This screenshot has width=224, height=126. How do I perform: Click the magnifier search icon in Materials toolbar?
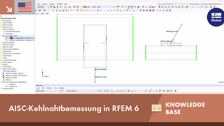tap(175, 91)
